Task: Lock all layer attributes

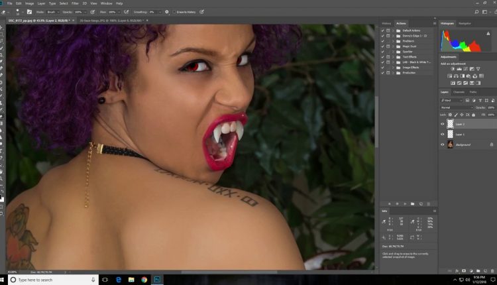Action: 474,115
